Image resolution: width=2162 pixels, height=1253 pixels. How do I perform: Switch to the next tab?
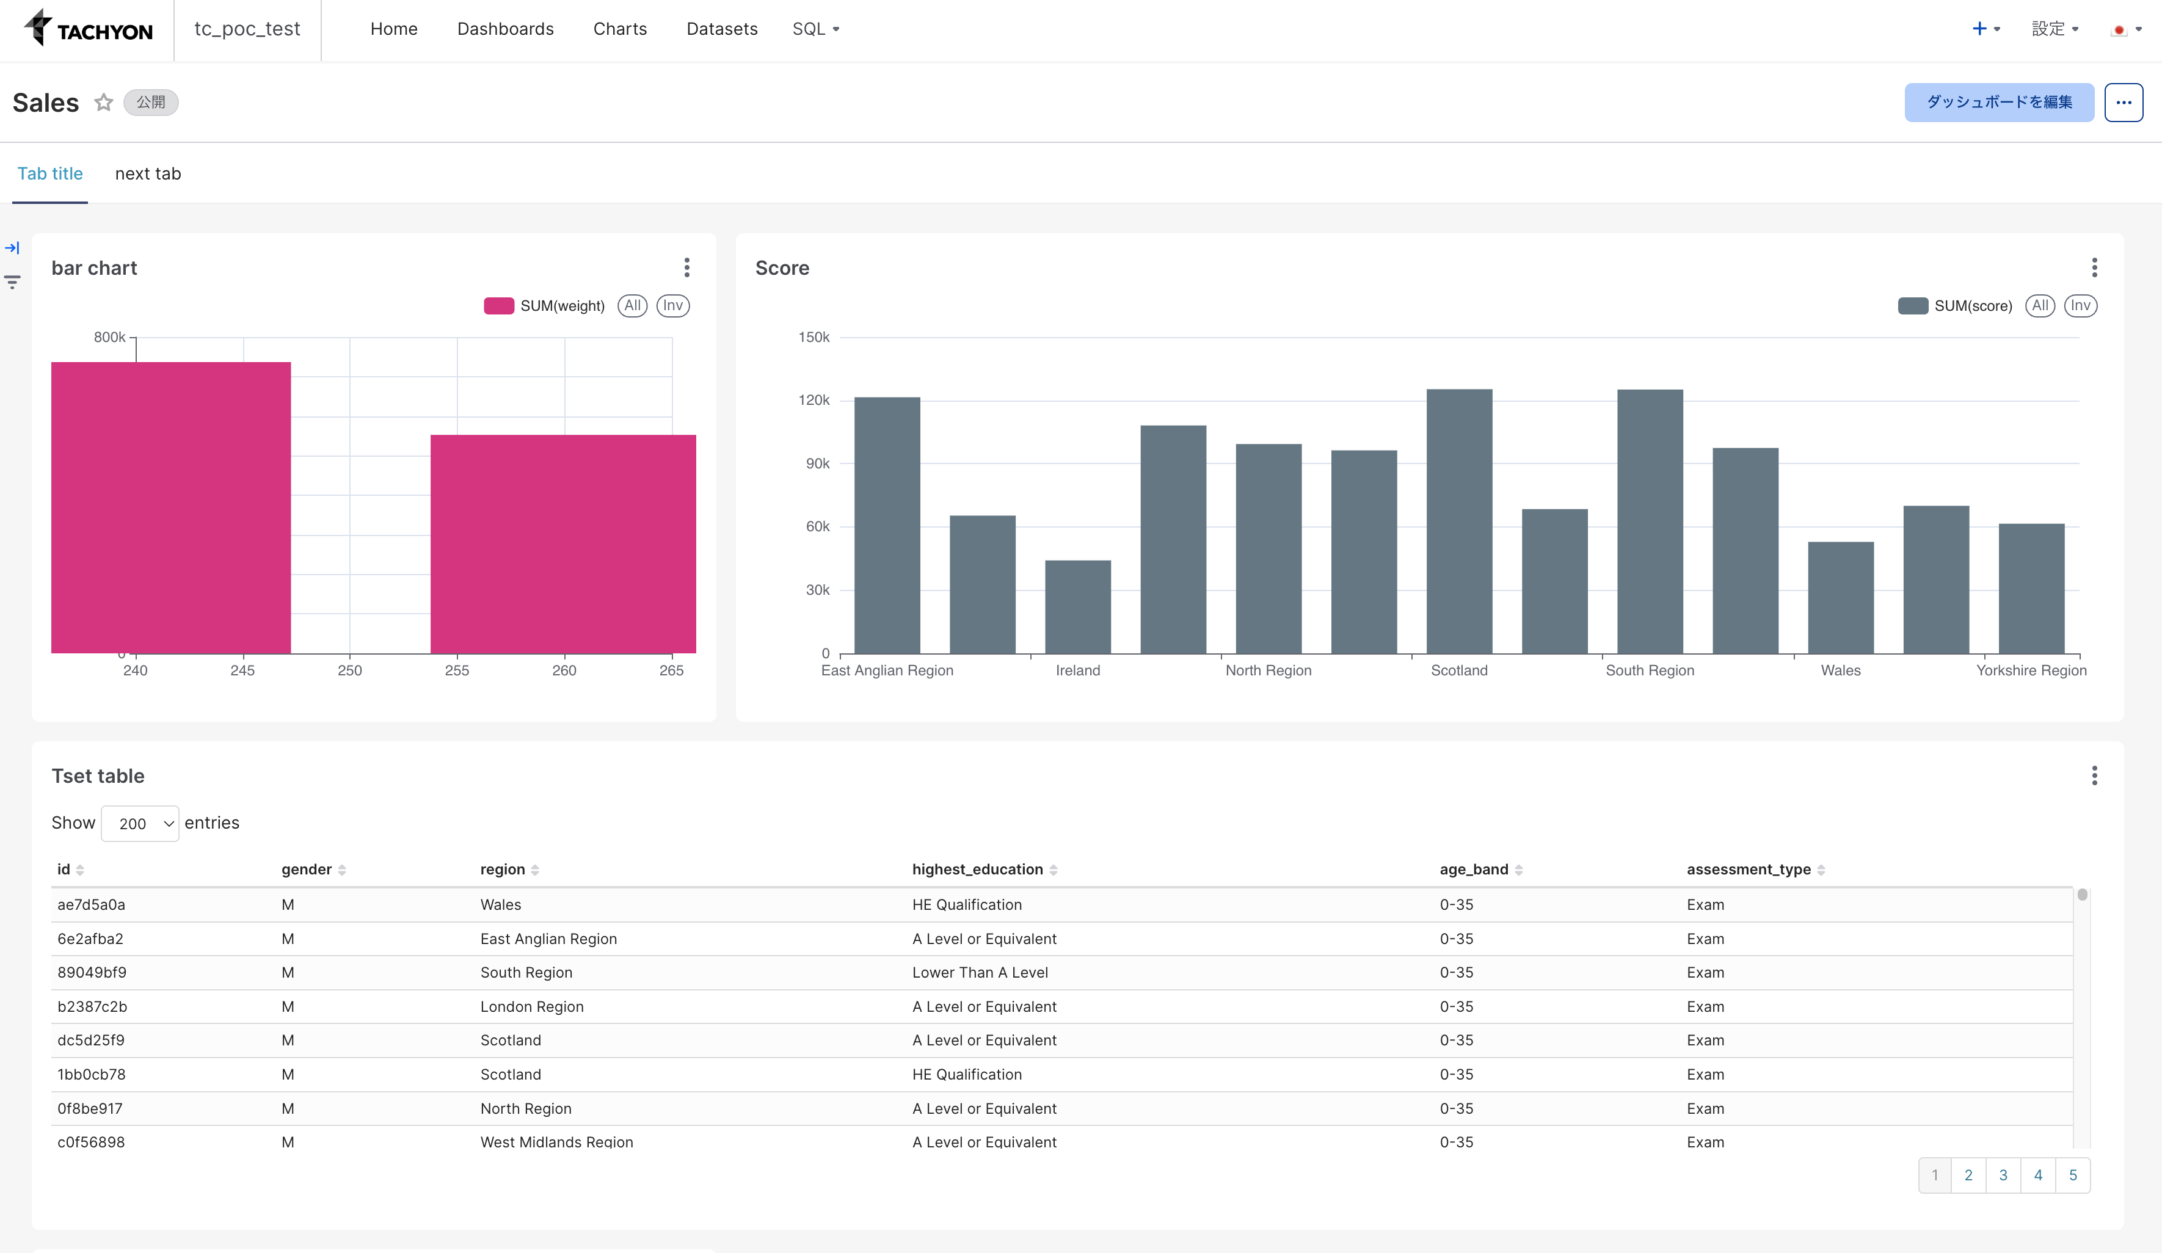148,173
